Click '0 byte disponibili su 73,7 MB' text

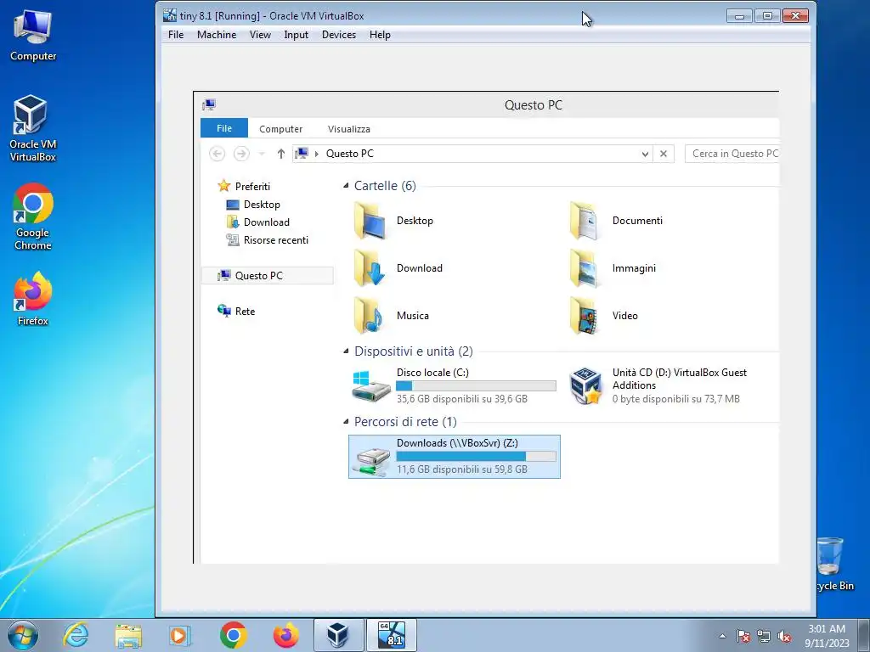[676, 399]
